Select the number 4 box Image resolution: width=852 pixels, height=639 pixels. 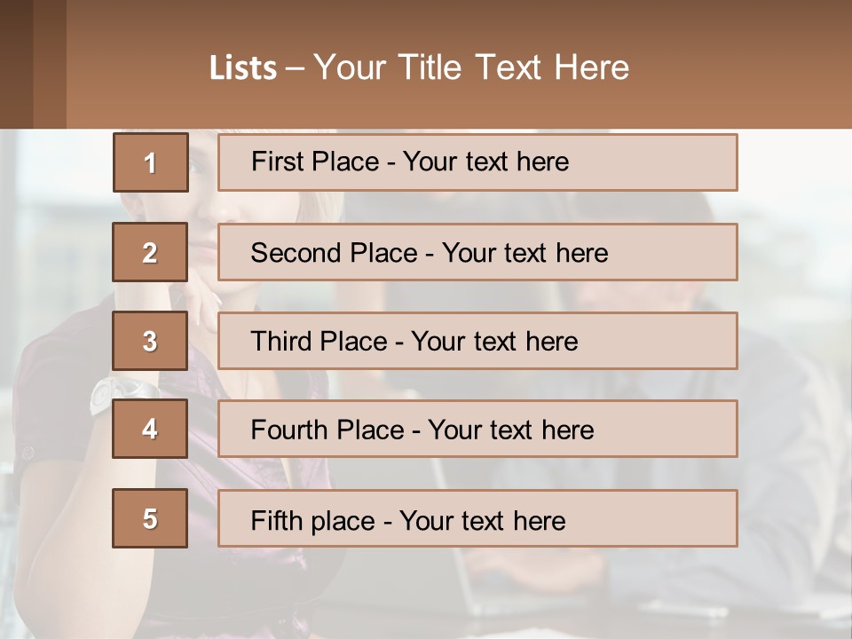150,429
